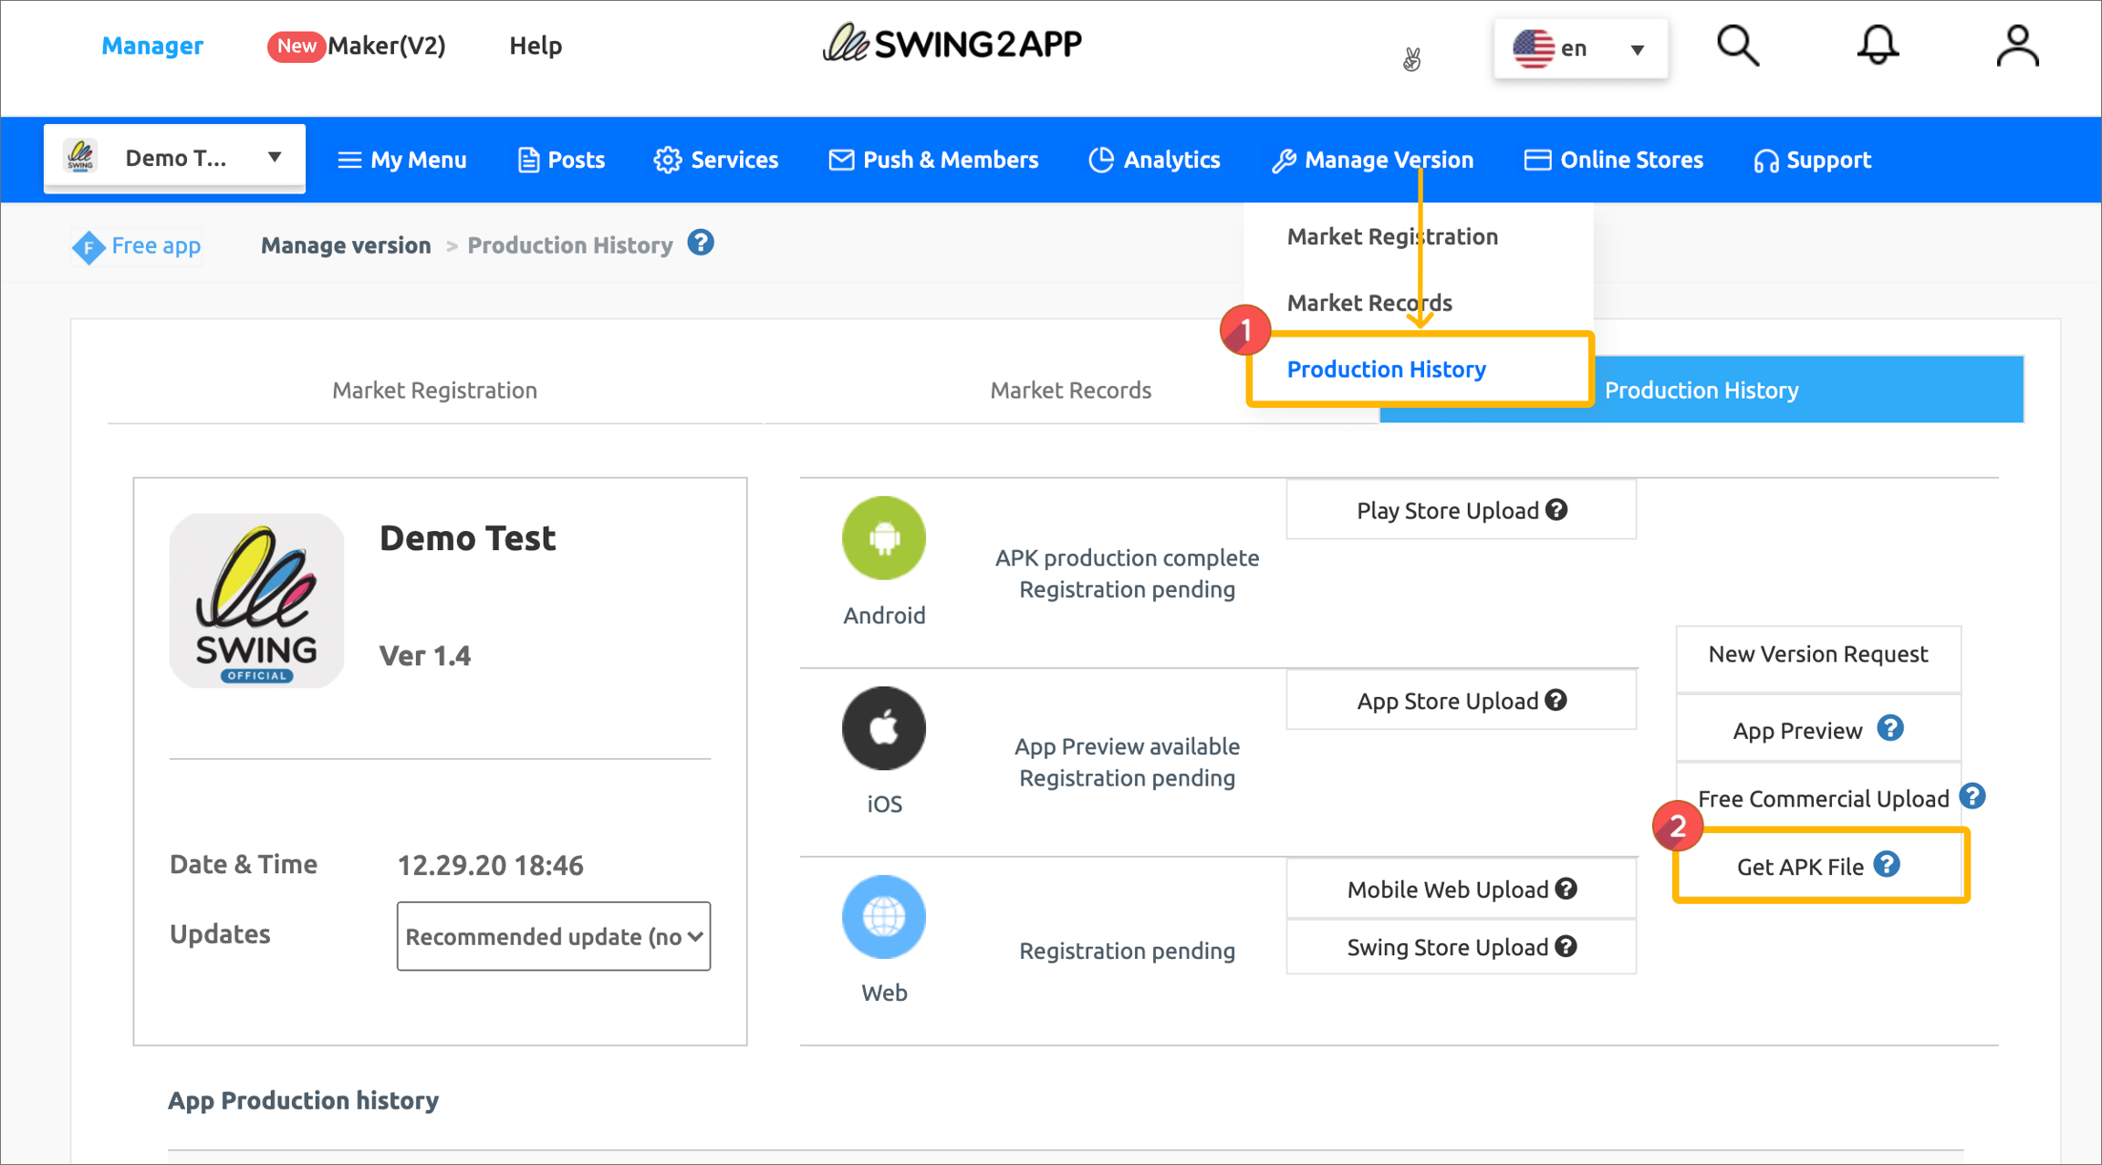2102x1165 pixels.
Task: Click the New Version Request button
Action: 1817,654
